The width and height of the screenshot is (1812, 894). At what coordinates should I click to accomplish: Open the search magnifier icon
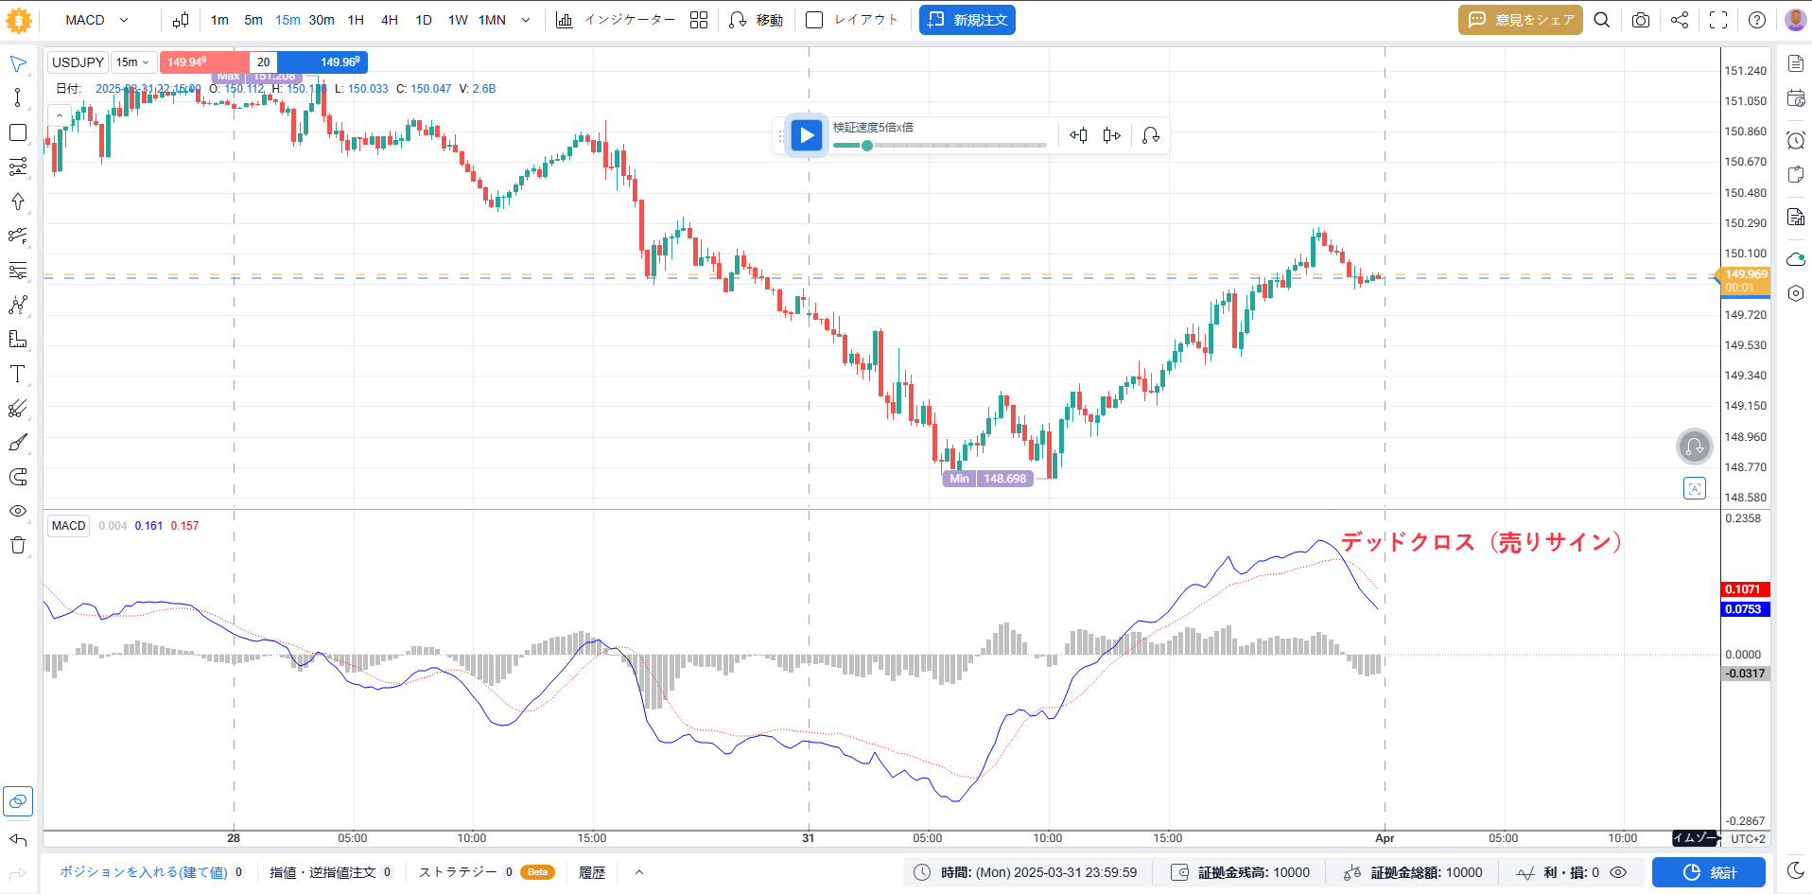click(1602, 20)
